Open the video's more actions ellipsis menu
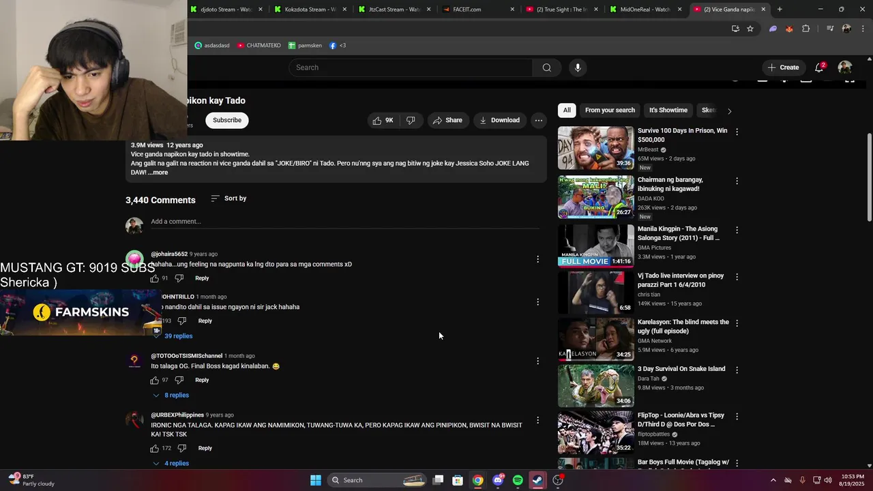This screenshot has height=491, width=873. (x=539, y=120)
